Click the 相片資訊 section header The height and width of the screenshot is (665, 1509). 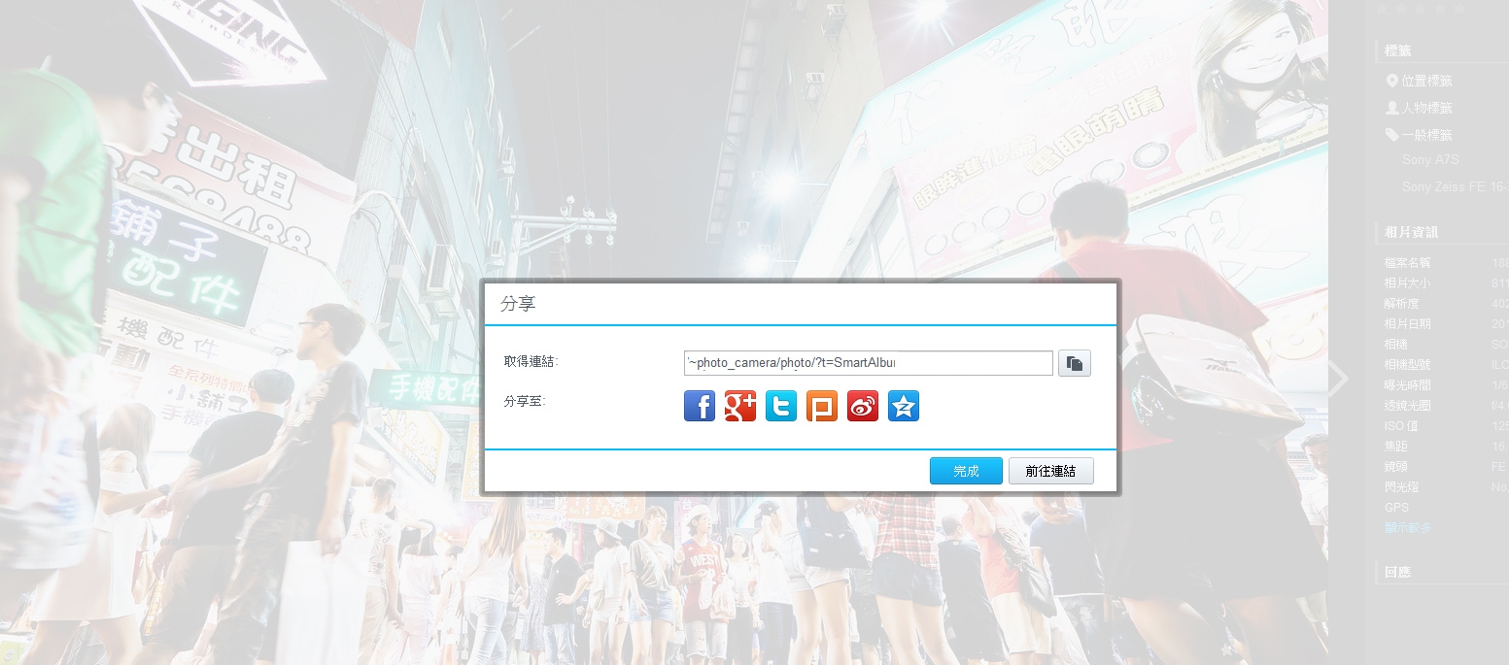point(1411,232)
